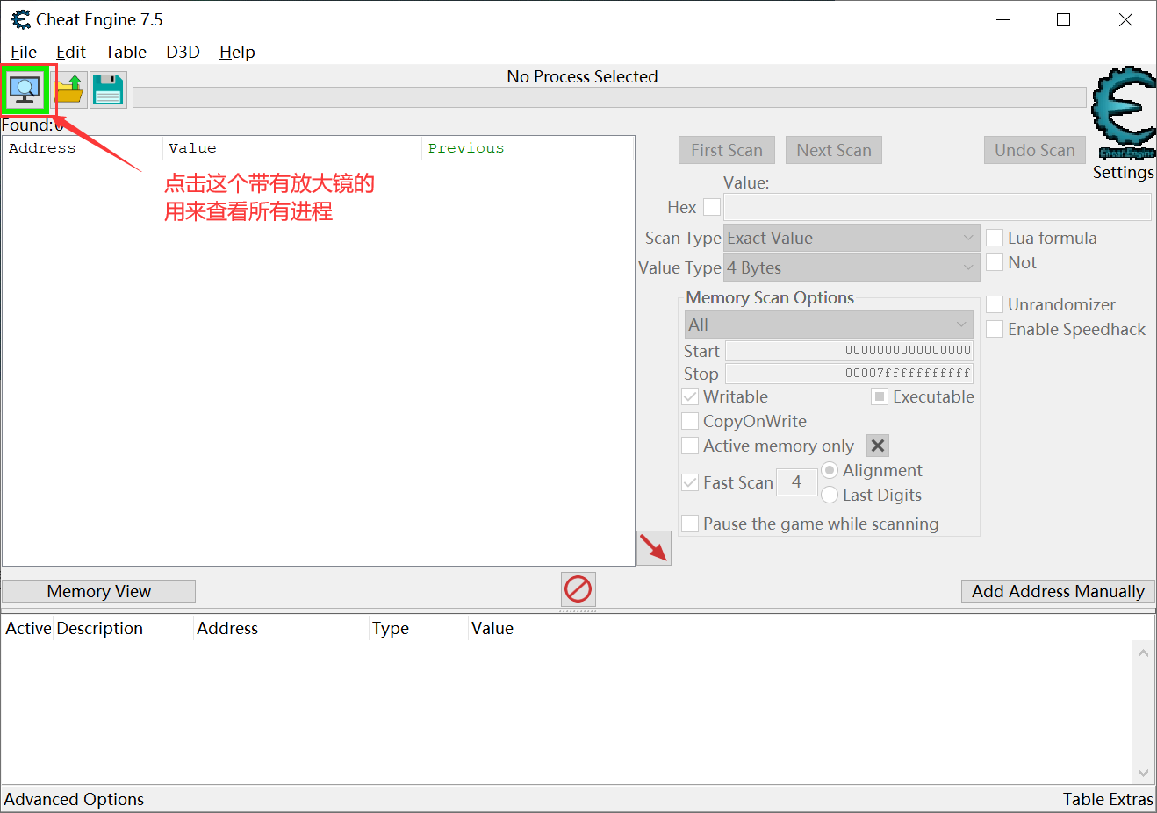Enable Active memory only checkbox
The height and width of the screenshot is (813, 1157).
coord(690,446)
